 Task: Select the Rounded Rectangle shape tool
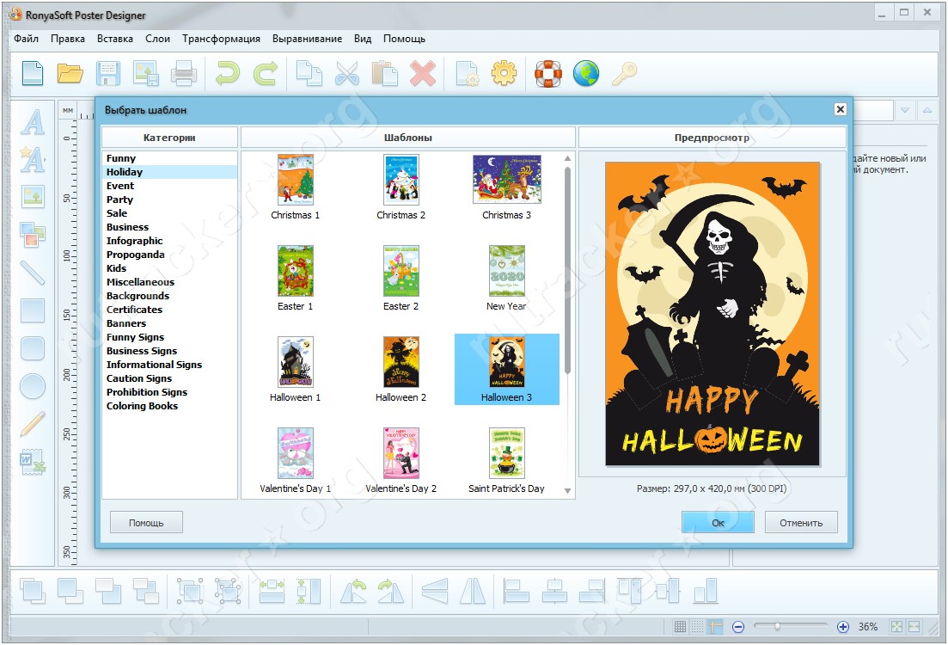33,348
